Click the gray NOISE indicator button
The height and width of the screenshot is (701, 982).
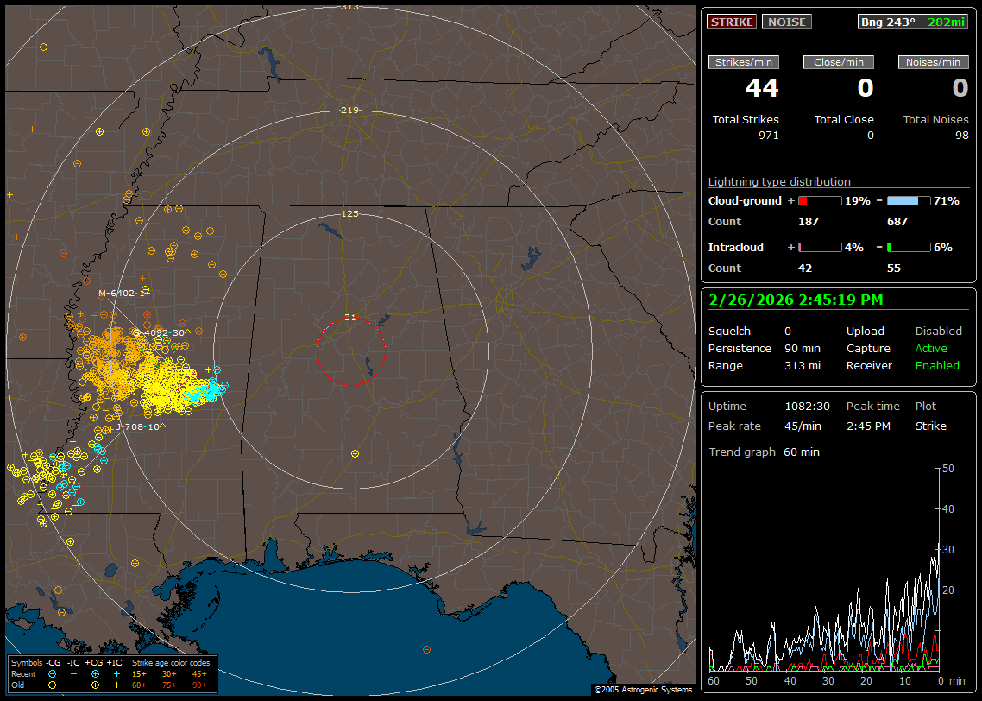786,22
